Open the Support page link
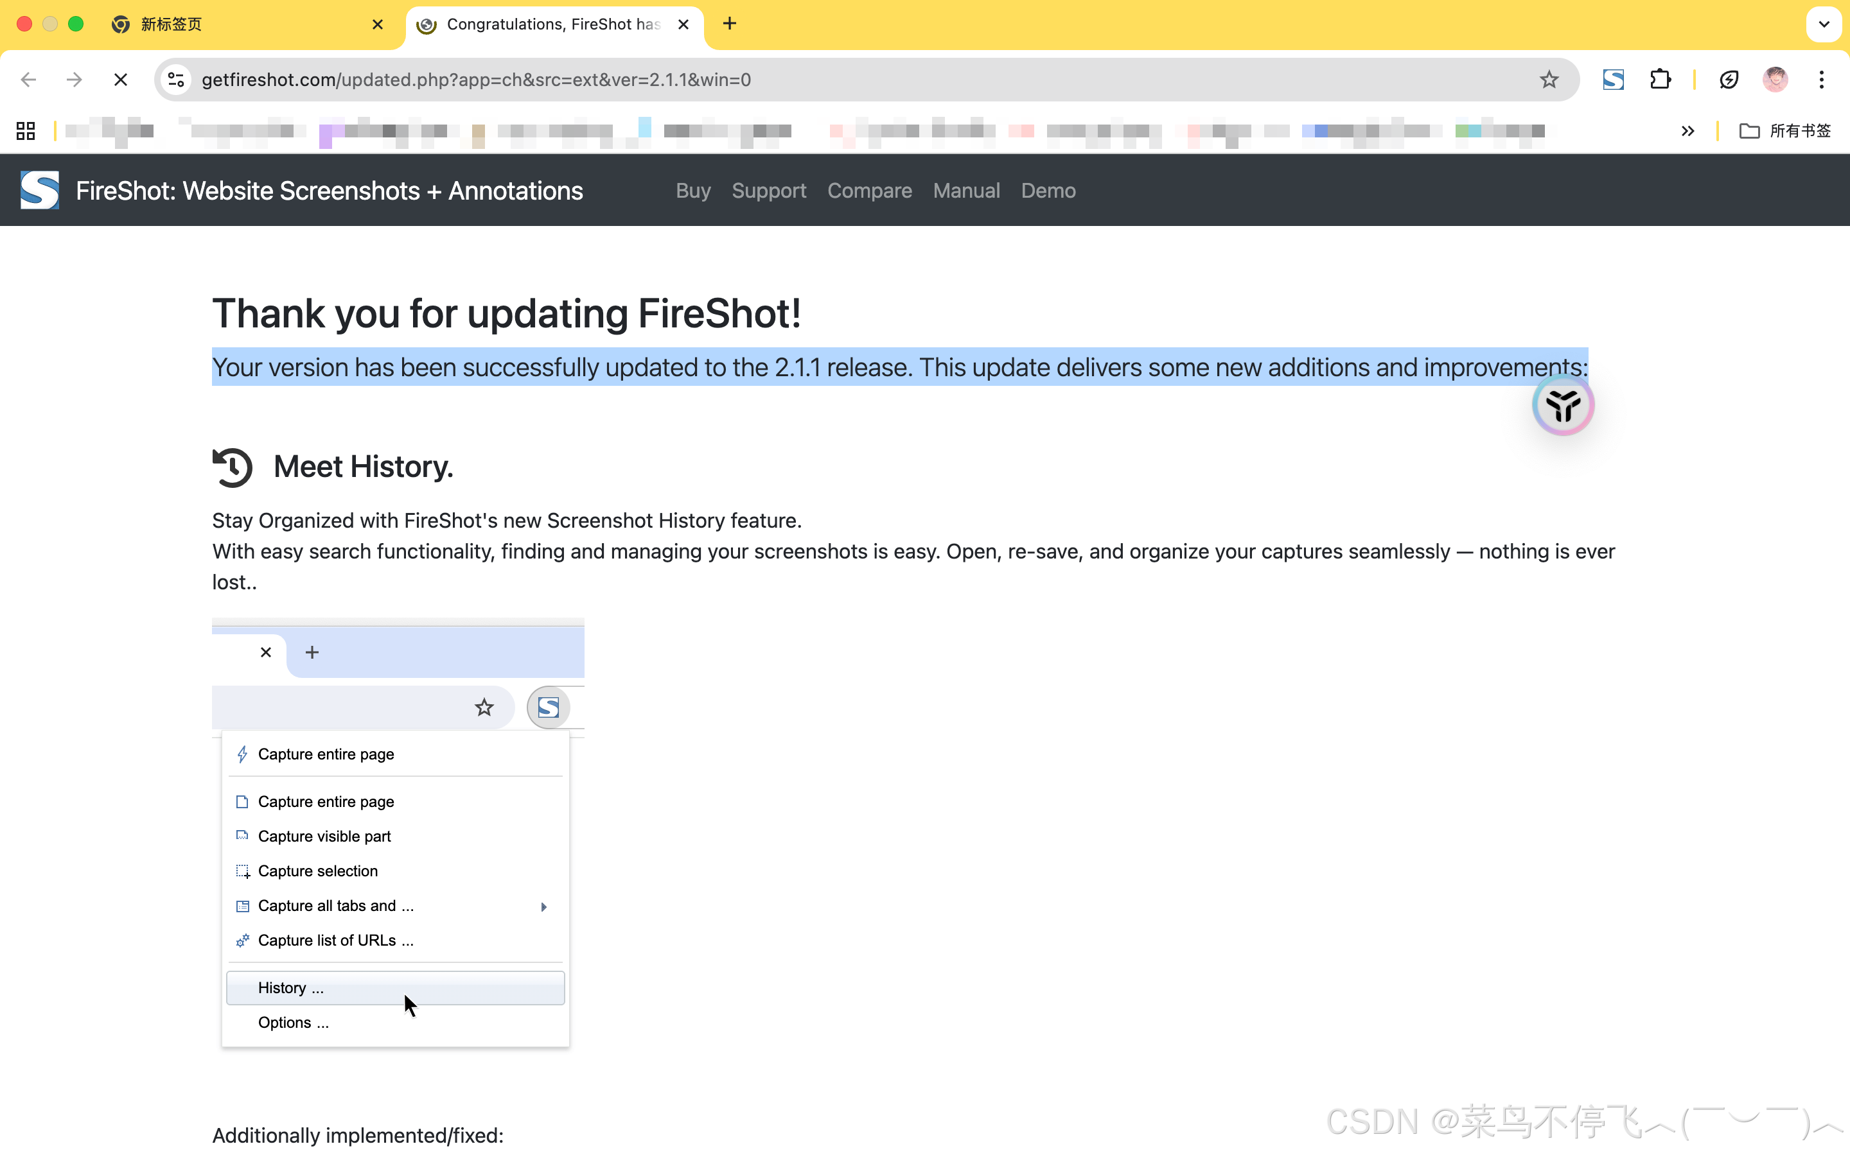 click(768, 191)
